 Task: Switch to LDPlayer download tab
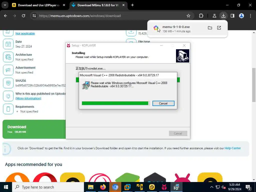point(39,5)
